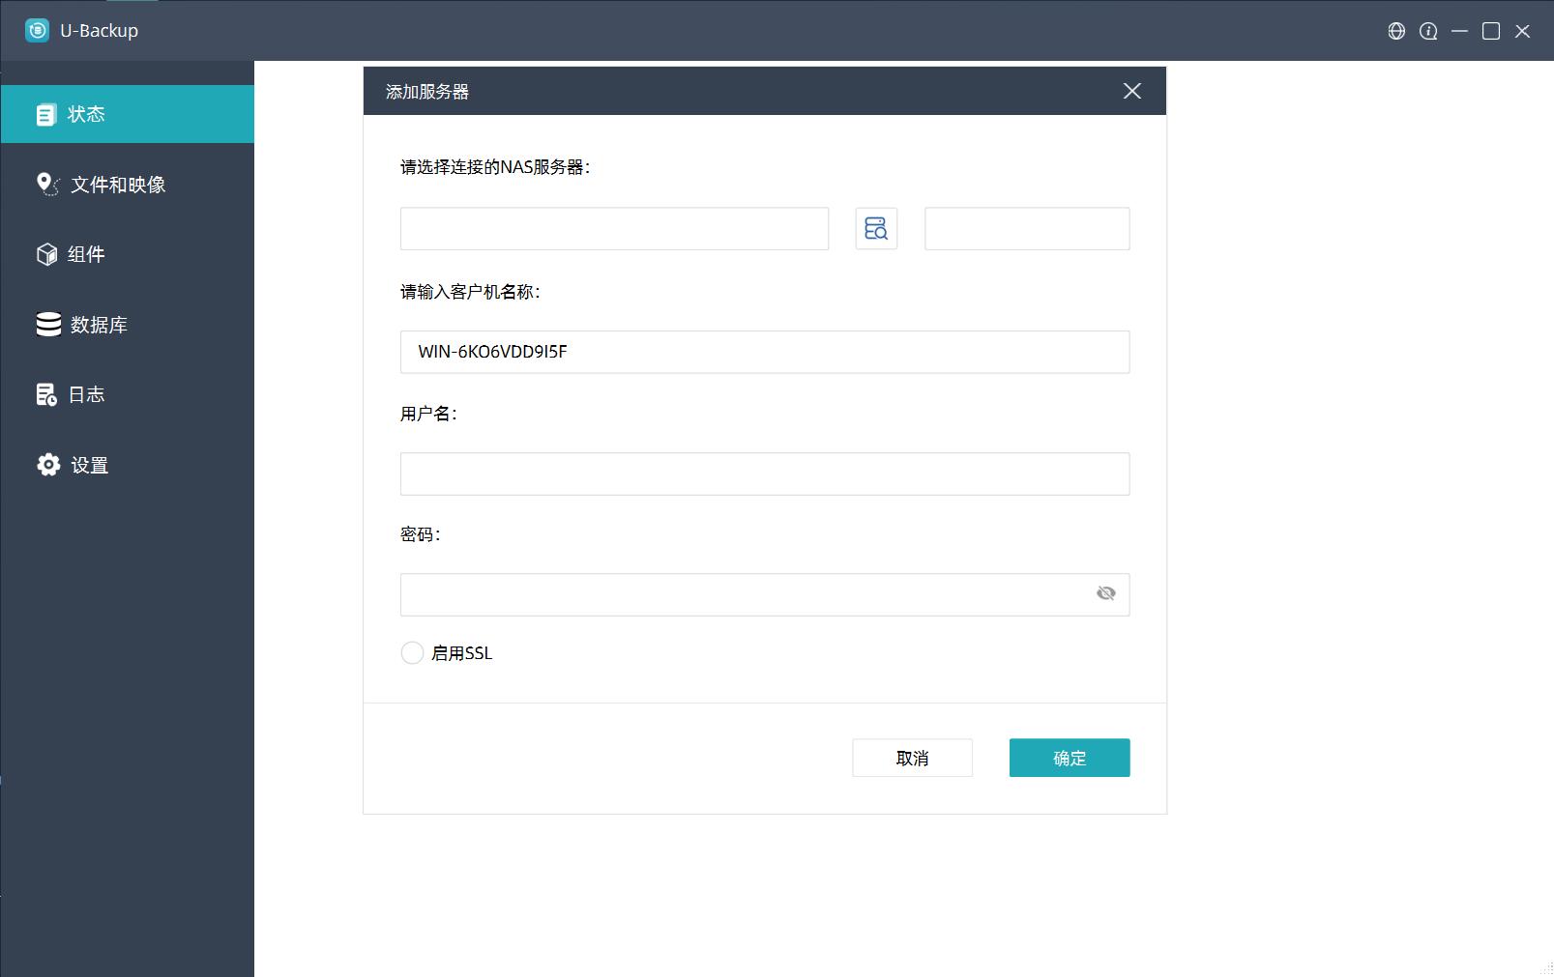Open 设置 via the gear icon
The height and width of the screenshot is (977, 1554).
coord(48,465)
